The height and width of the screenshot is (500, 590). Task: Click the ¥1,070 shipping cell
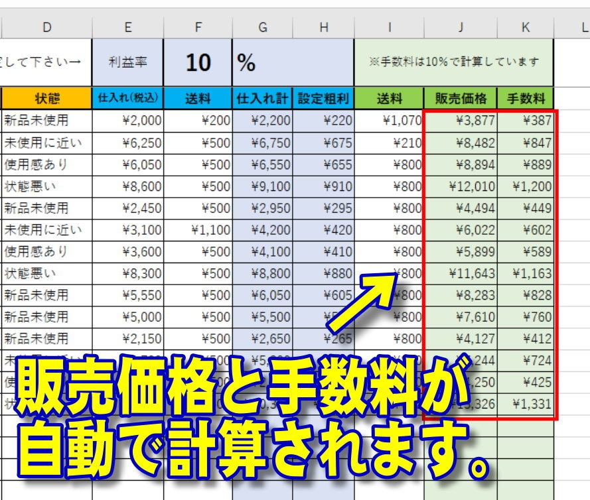[x=389, y=121]
